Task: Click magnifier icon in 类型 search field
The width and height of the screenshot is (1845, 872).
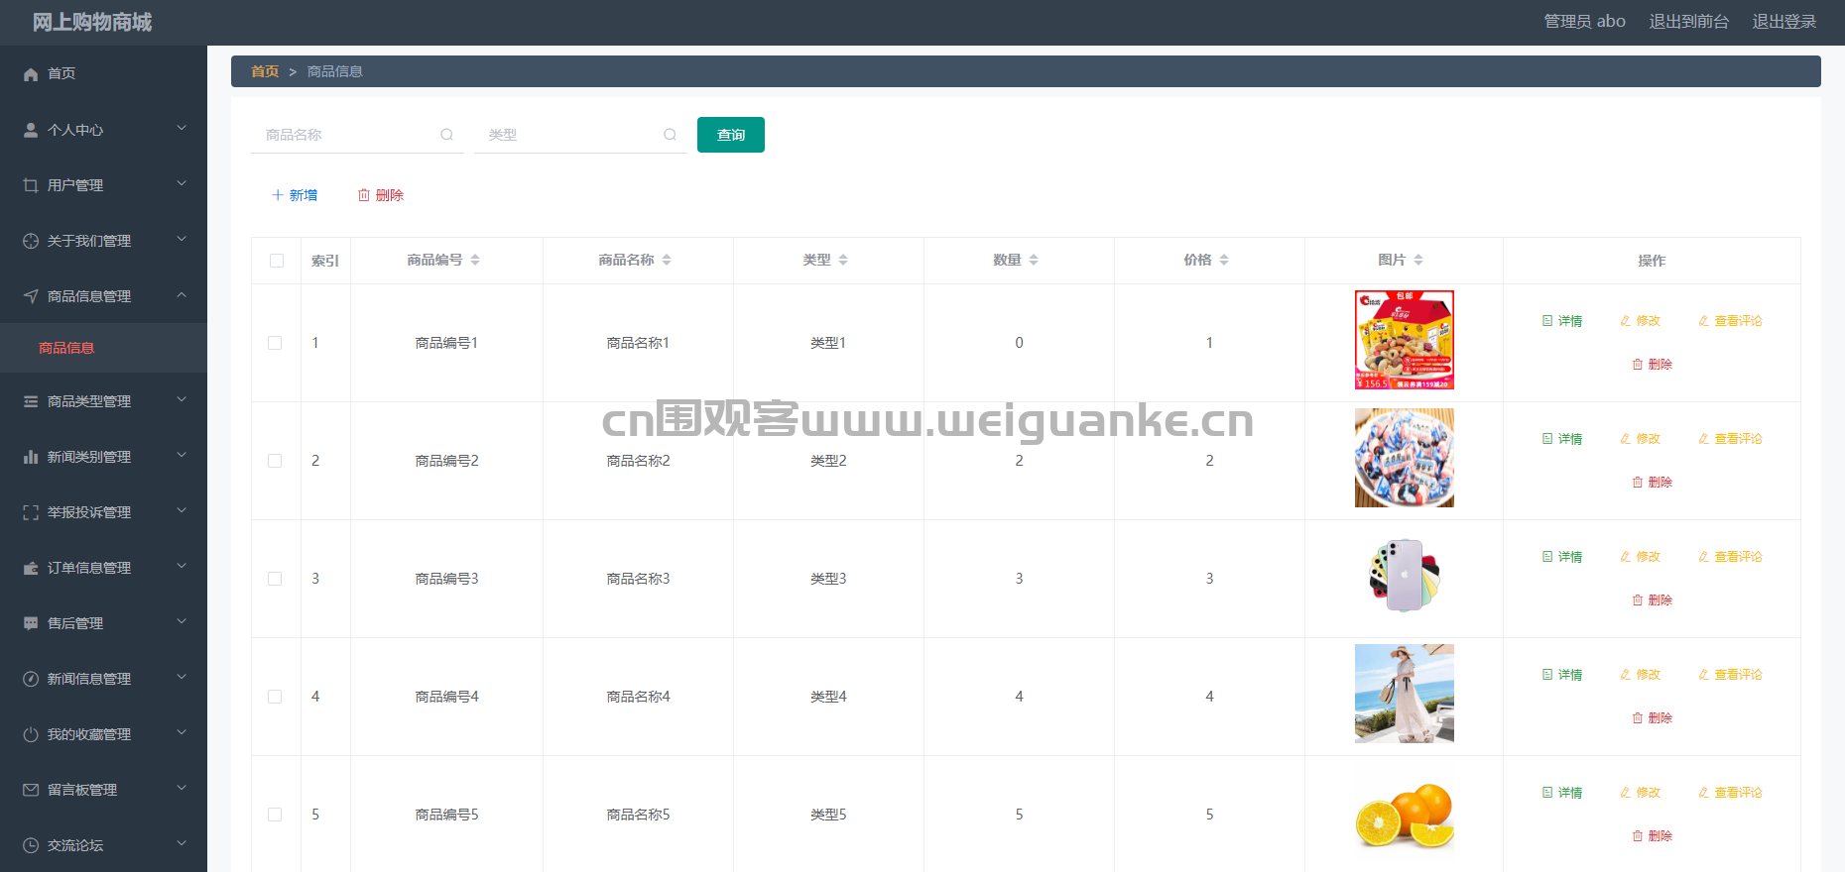Action: tap(670, 135)
